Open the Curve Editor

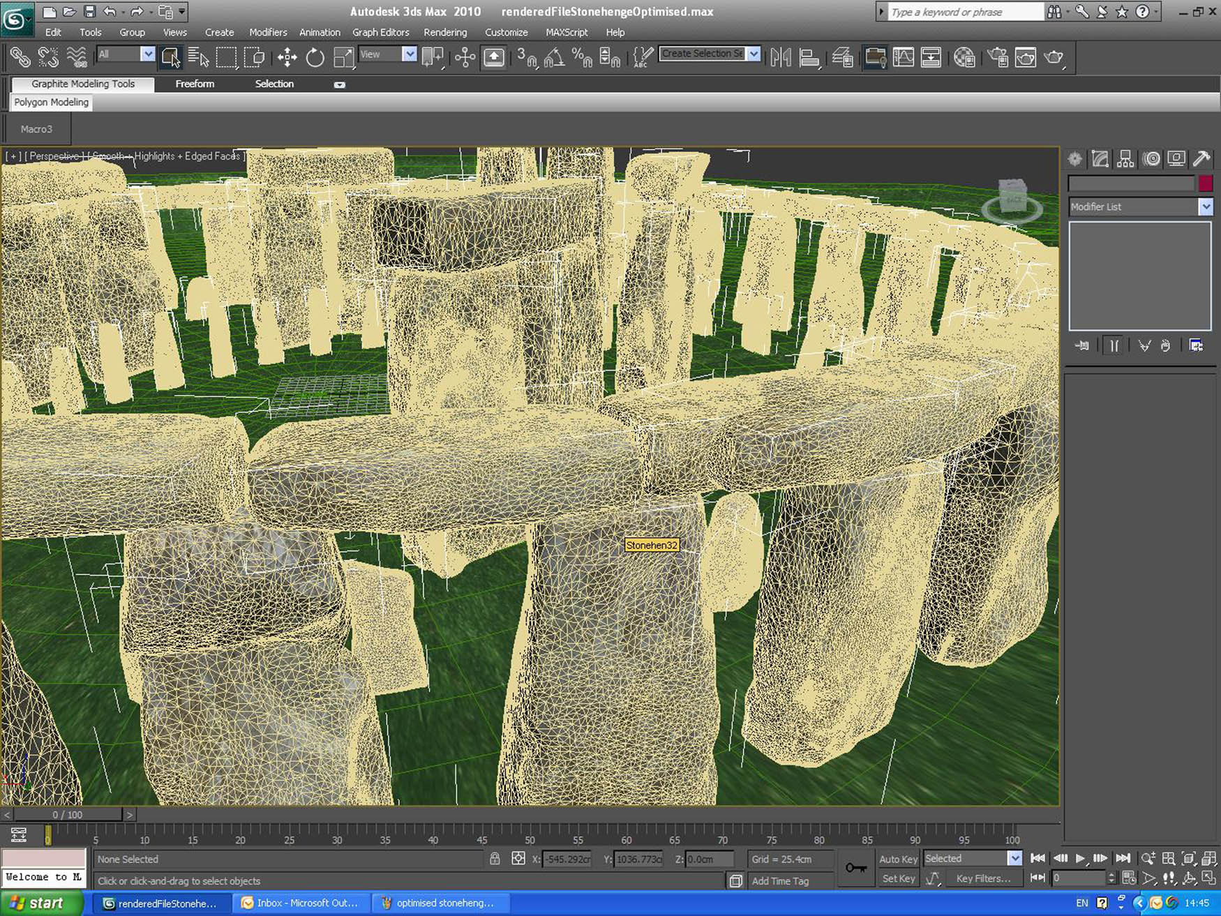pyautogui.click(x=903, y=57)
